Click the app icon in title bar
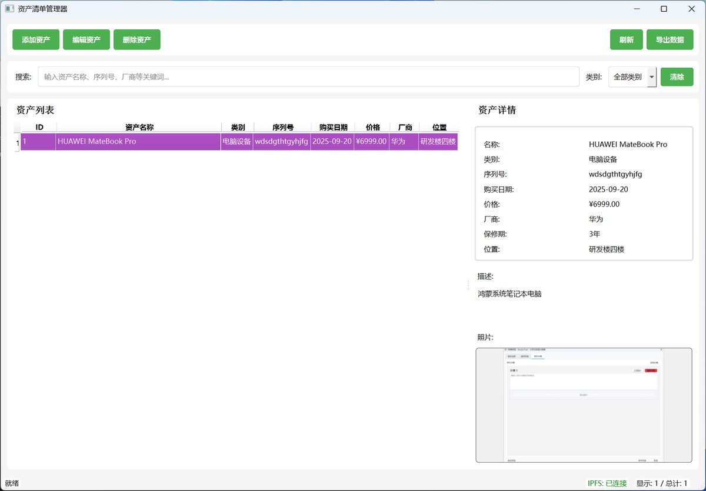Screen dimensions: 706x491 tap(9, 9)
